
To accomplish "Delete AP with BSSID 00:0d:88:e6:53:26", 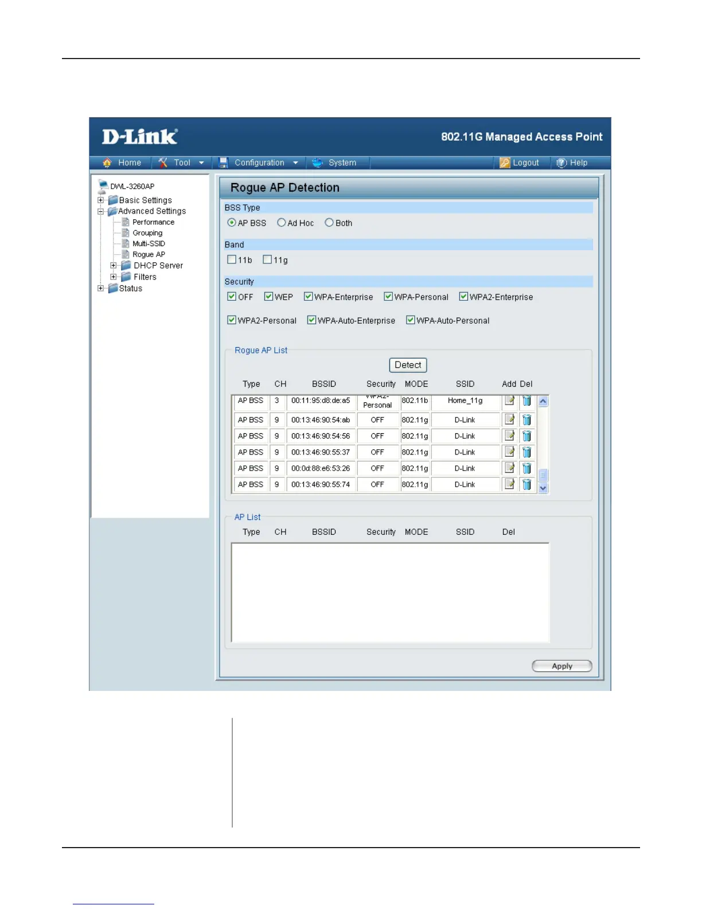I will click(526, 468).
